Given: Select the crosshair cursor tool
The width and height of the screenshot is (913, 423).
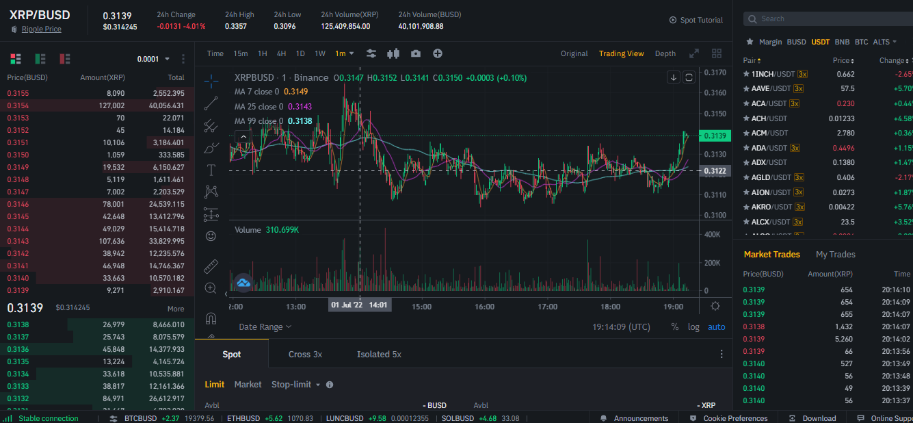Looking at the screenshot, I should point(211,81).
